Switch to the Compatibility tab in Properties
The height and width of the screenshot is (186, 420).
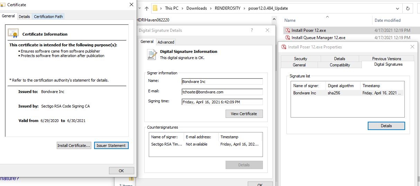point(339,65)
